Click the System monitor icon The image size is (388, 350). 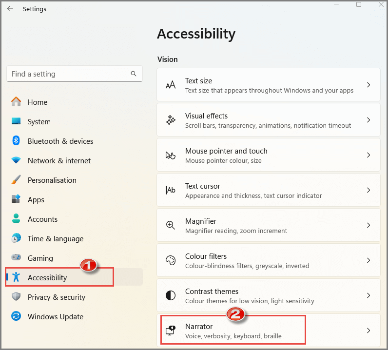(16, 121)
